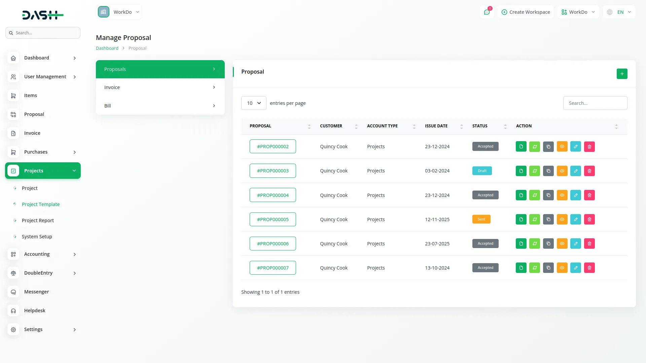
Task: Toggle sorting on the CUSTOMER column
Action: (356, 126)
